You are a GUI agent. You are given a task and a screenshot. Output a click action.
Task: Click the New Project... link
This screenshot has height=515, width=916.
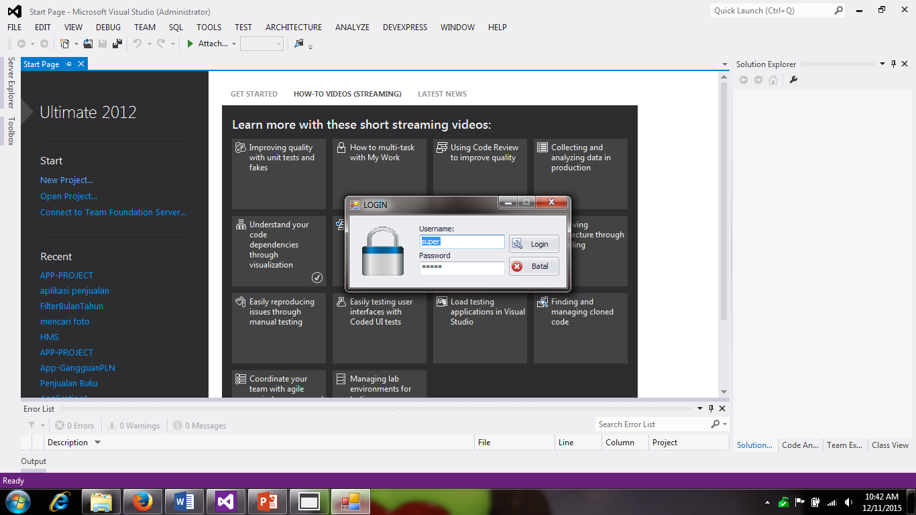tap(66, 180)
